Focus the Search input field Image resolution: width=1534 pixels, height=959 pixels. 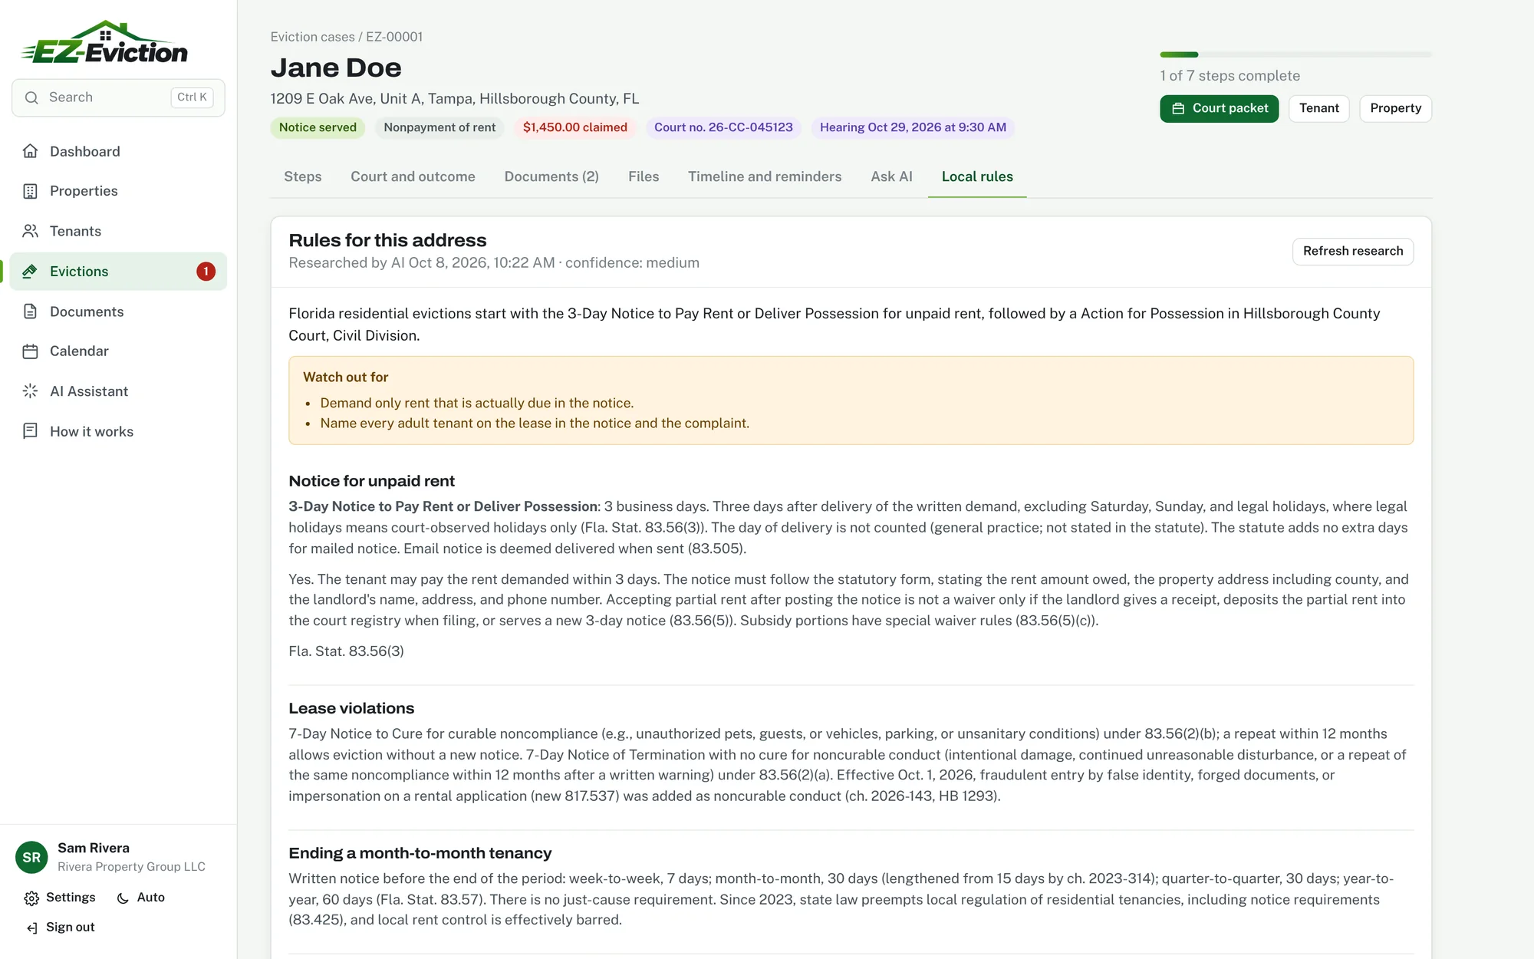tap(118, 97)
